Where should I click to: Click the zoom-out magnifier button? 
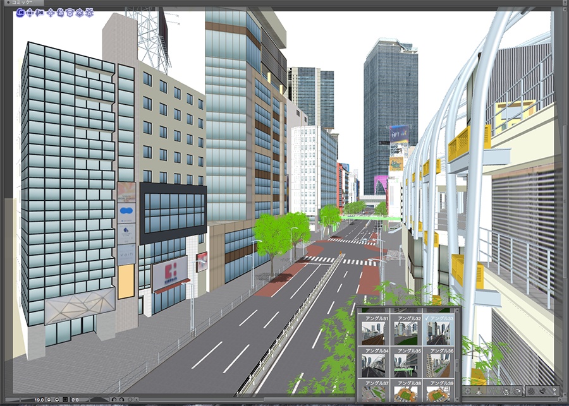[x=48, y=400]
